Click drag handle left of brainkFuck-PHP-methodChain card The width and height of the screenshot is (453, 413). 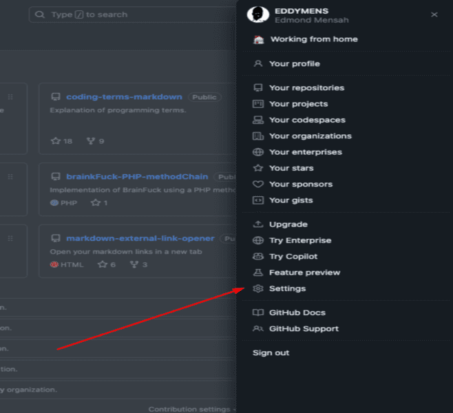[10, 176]
